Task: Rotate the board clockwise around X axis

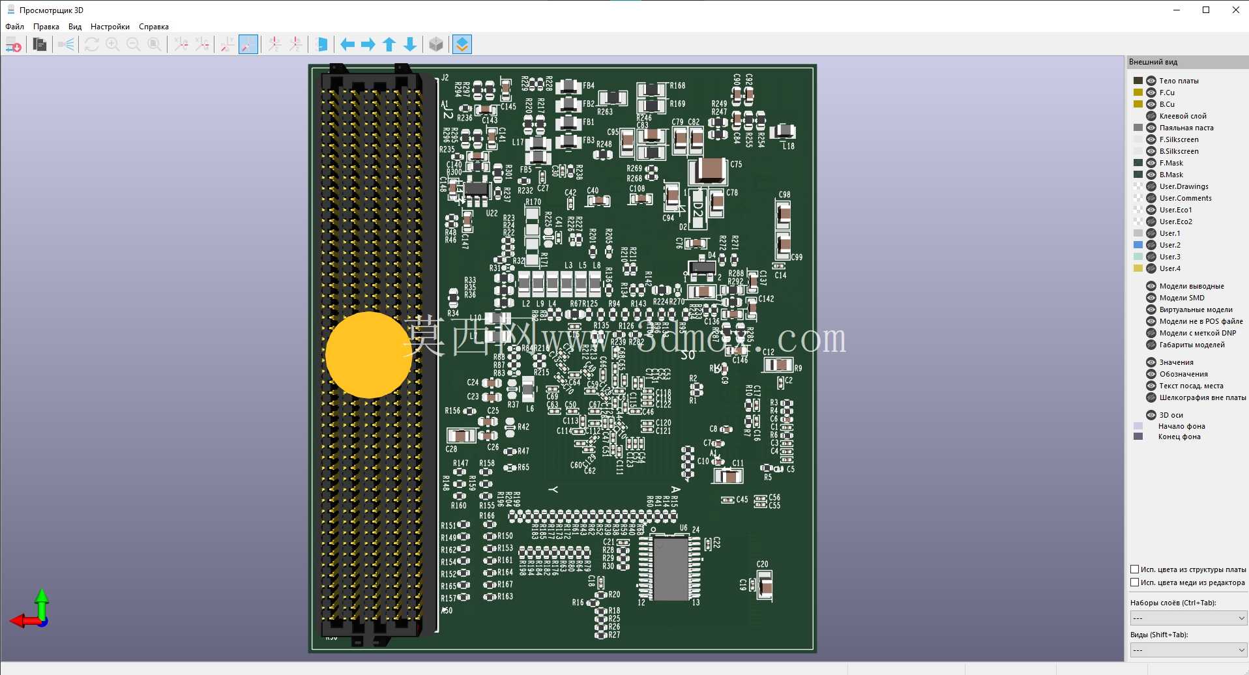Action: 181,44
